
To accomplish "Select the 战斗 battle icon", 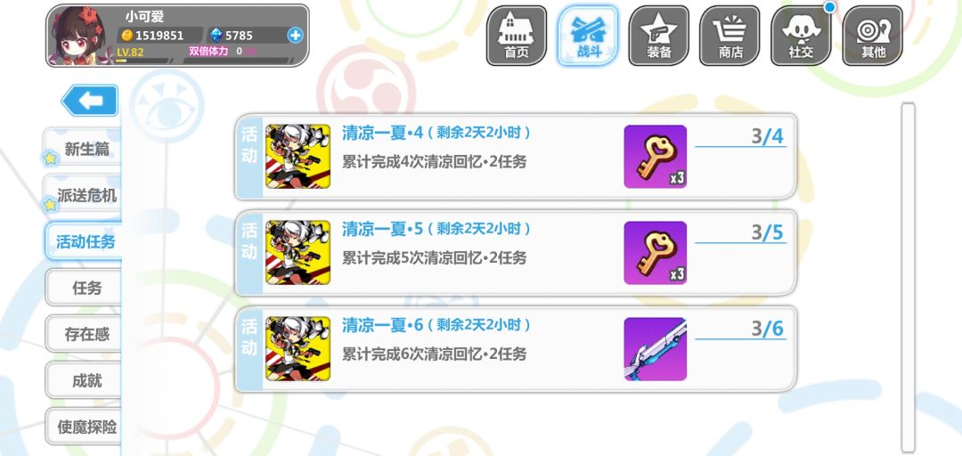I will 588,36.
